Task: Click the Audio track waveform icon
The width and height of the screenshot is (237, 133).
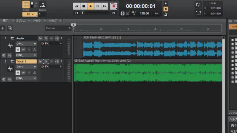Action: click(10, 45)
